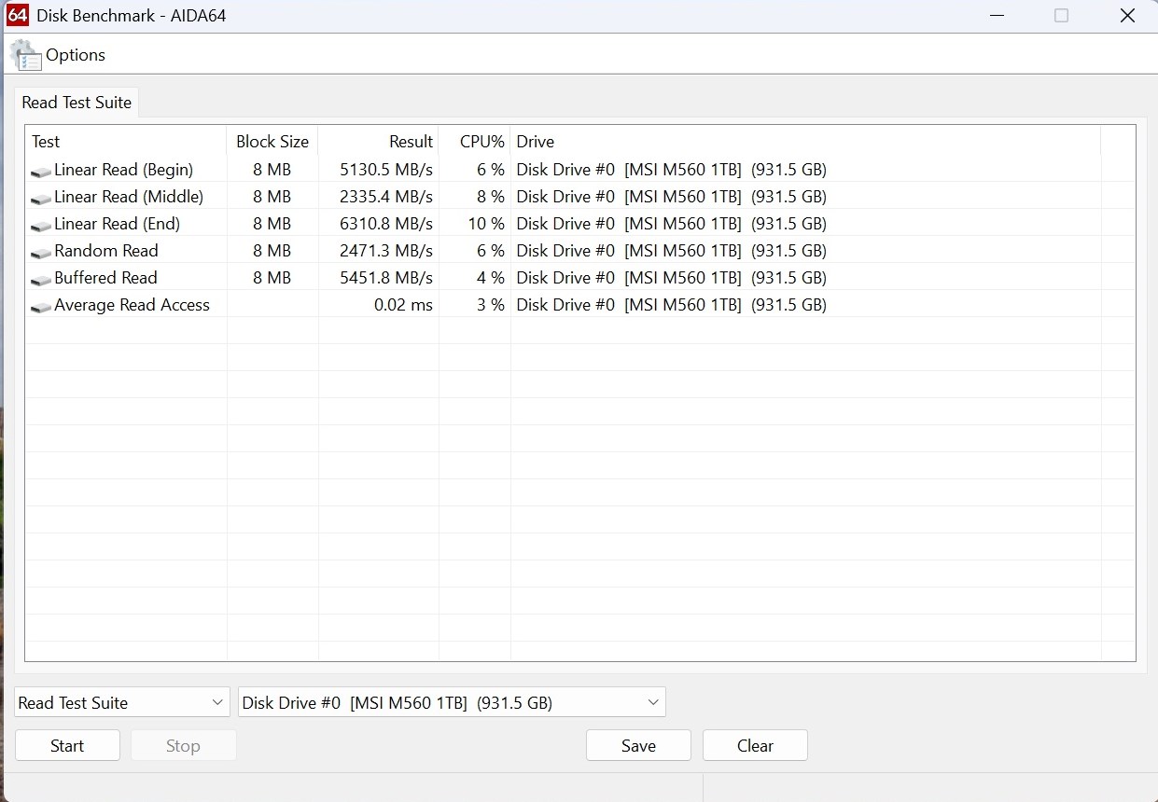The height and width of the screenshot is (802, 1158).
Task: Click Disk Benchmark - AIDA64 window title
Action: pos(131,16)
